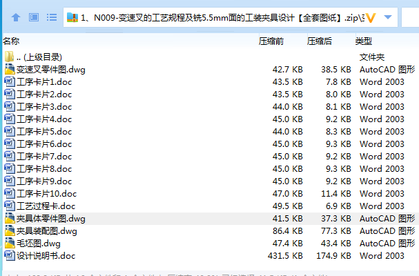
Task: Click the up-arrow go-to-parent icon
Action: pyautogui.click(x=16, y=18)
